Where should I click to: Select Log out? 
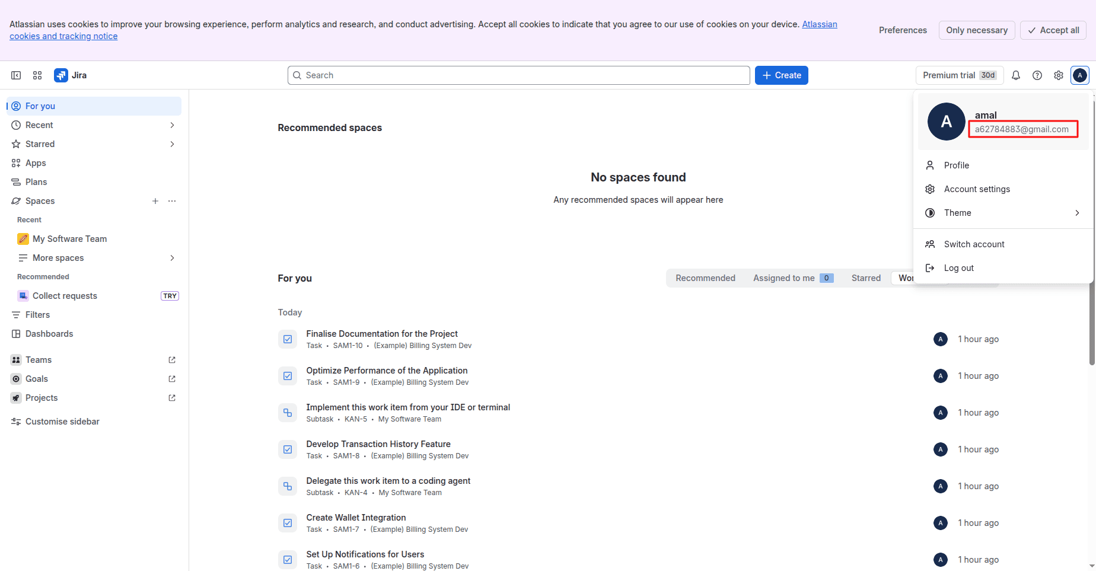tap(1003, 268)
